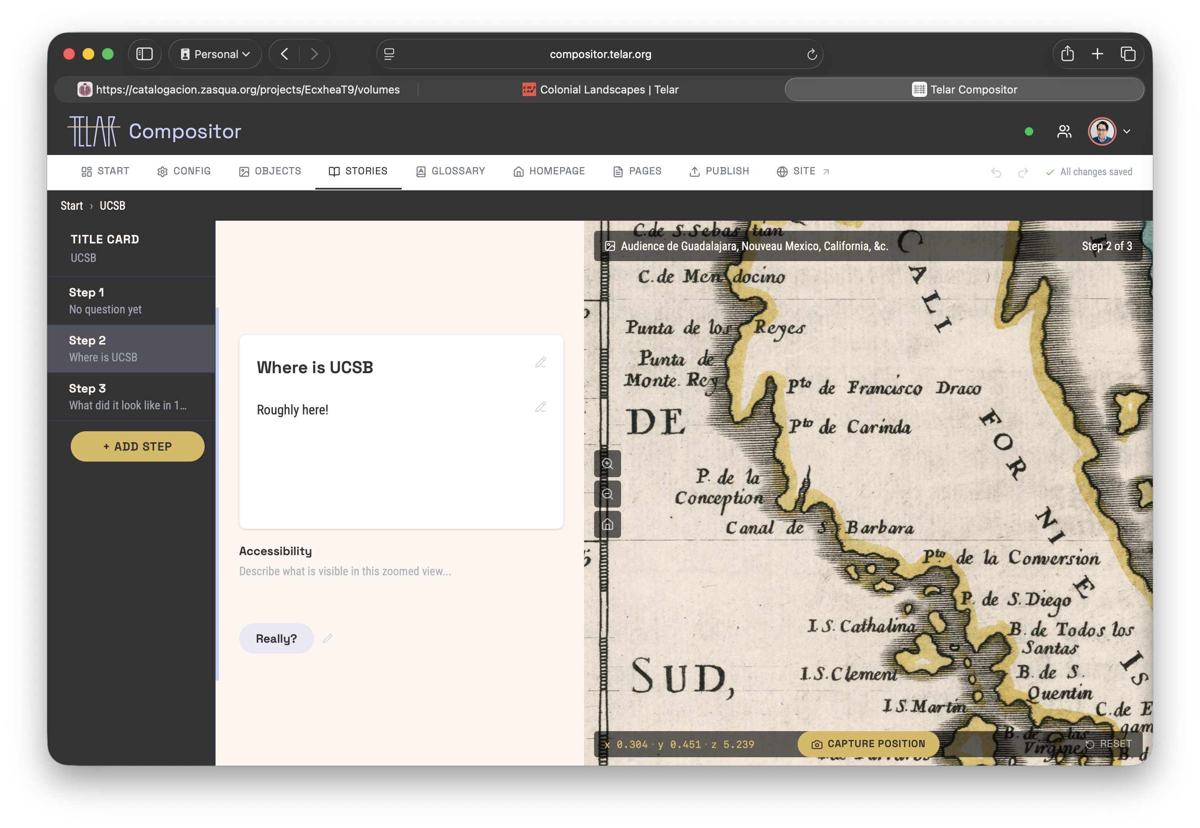Edit the 'Really?' button label
This screenshot has width=1200, height=828.
327,638
